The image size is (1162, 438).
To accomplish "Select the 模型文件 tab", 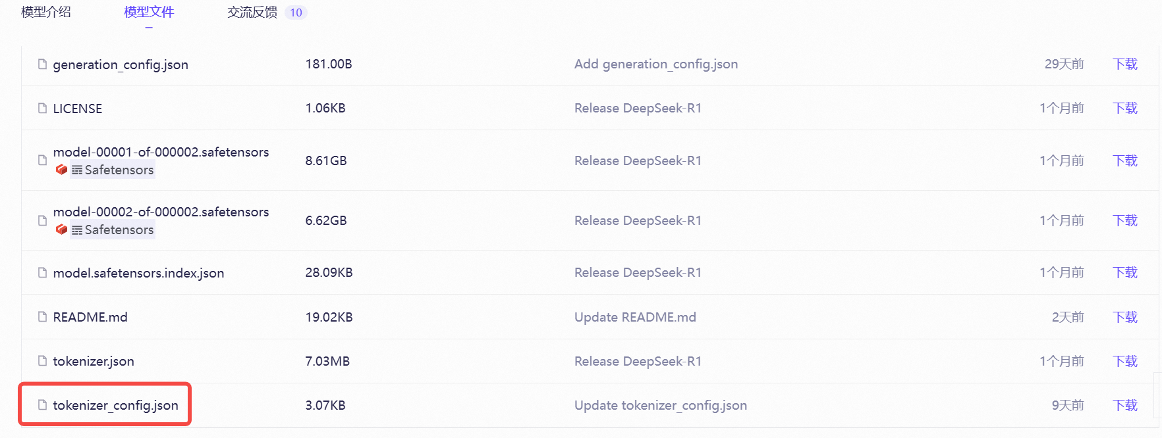I will [149, 12].
